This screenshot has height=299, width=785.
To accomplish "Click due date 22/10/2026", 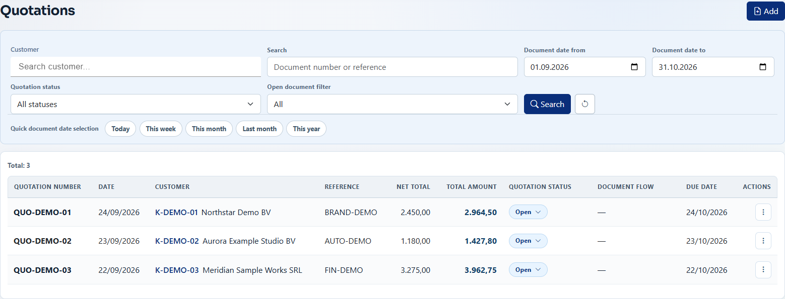I will 707,270.
